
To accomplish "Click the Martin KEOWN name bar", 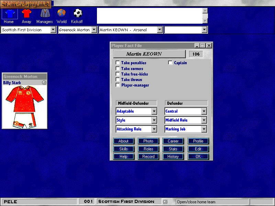I will tap(149, 54).
